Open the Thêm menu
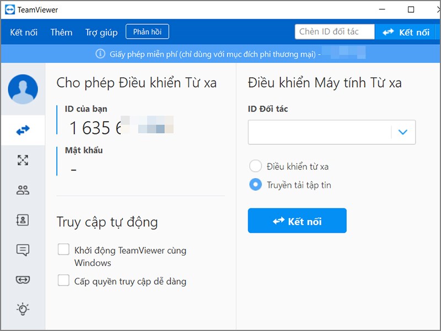 (x=61, y=31)
